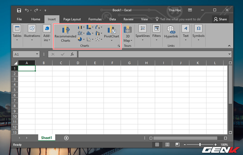Switch to the Home tab
243x155 pixels.
(x=36, y=19)
